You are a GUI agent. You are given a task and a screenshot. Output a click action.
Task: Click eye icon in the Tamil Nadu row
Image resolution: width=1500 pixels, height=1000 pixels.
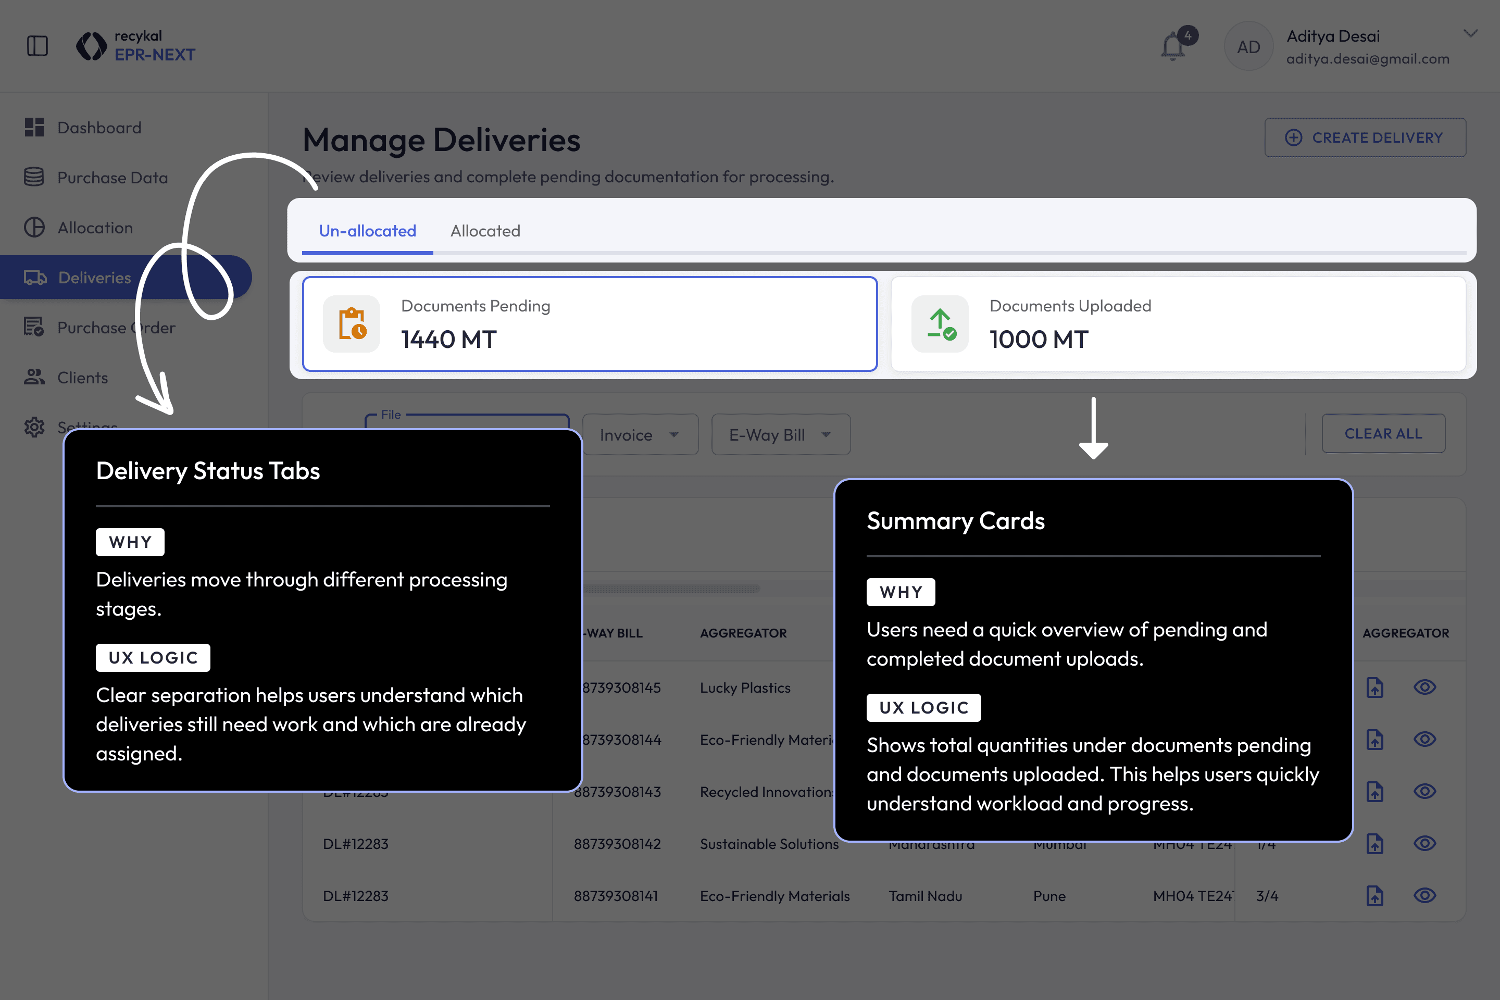pos(1424,895)
